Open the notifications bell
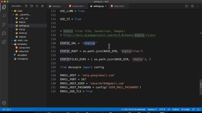 (x=198, y=110)
